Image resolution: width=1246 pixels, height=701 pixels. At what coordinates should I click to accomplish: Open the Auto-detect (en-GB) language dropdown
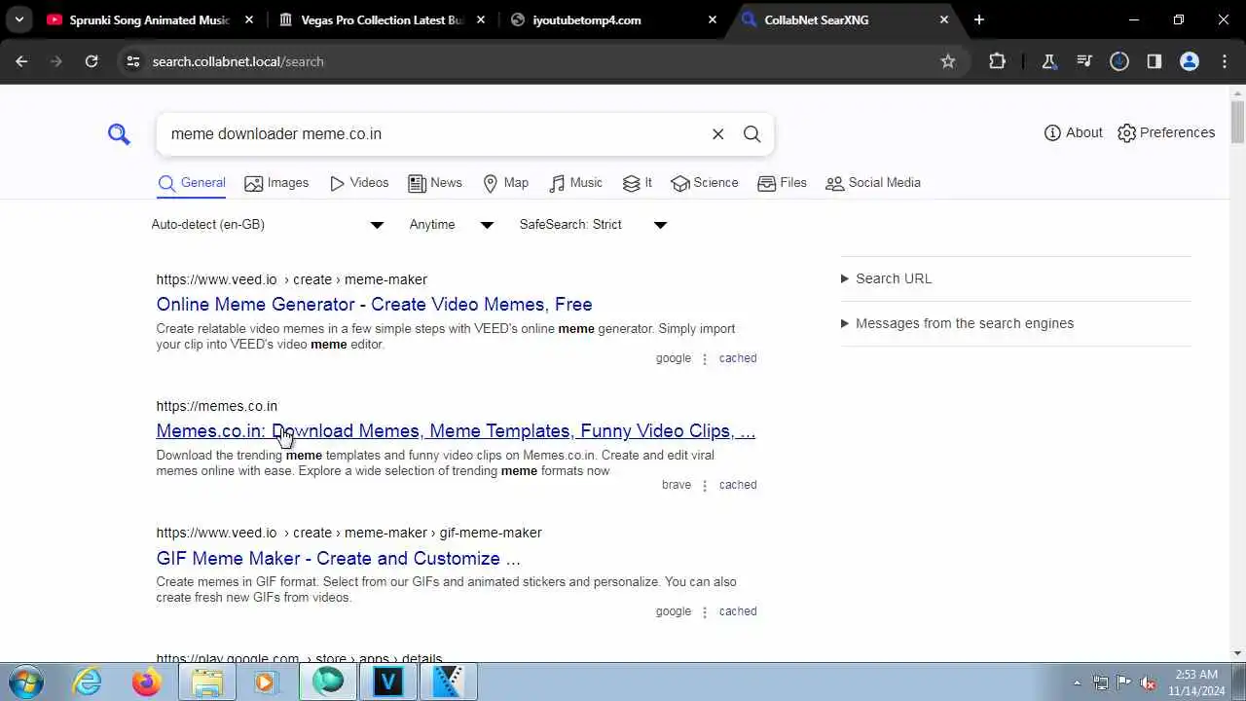[x=268, y=225]
